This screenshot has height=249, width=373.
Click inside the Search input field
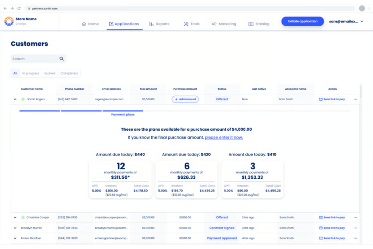tap(33, 59)
